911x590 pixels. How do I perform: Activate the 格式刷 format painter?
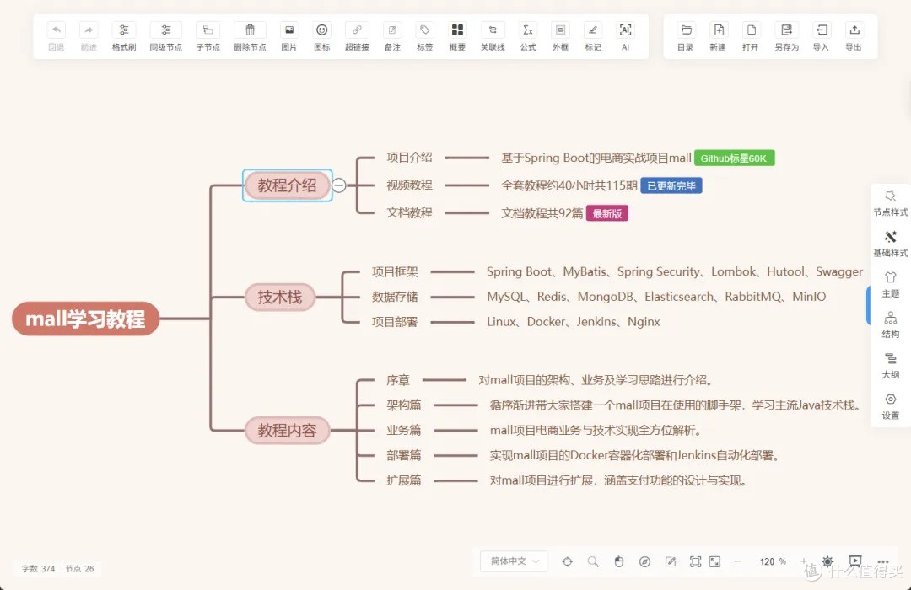tap(124, 30)
